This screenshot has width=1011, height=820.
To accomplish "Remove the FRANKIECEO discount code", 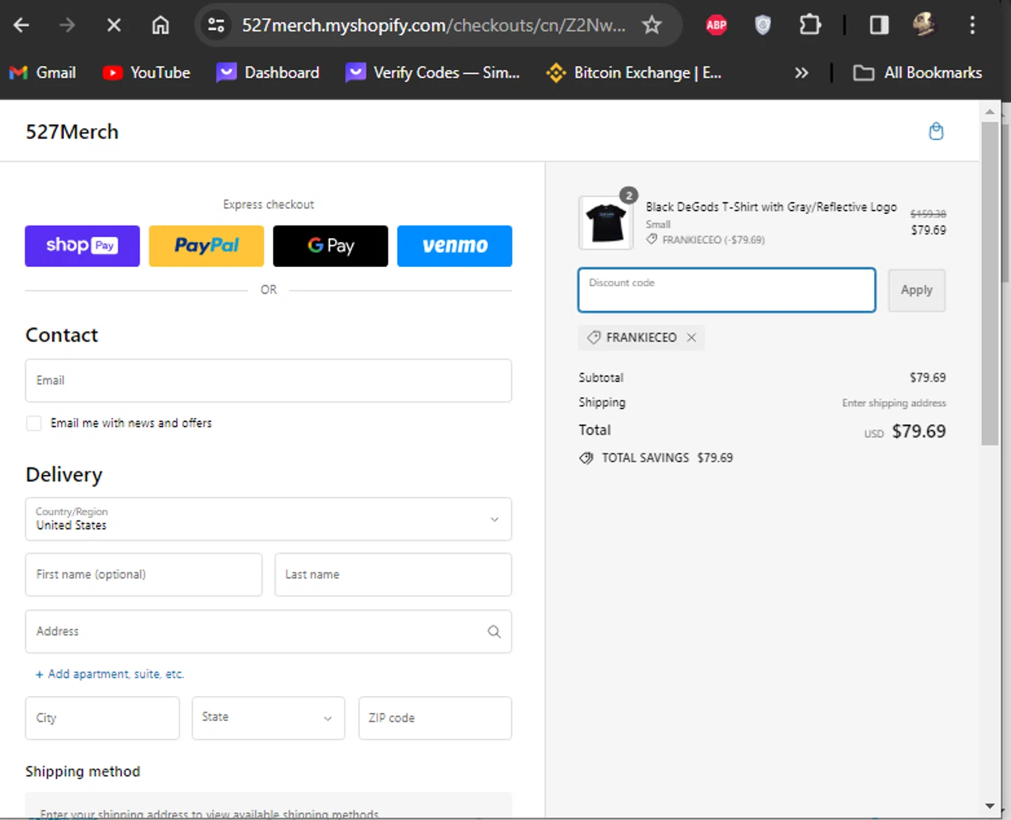I will 691,337.
